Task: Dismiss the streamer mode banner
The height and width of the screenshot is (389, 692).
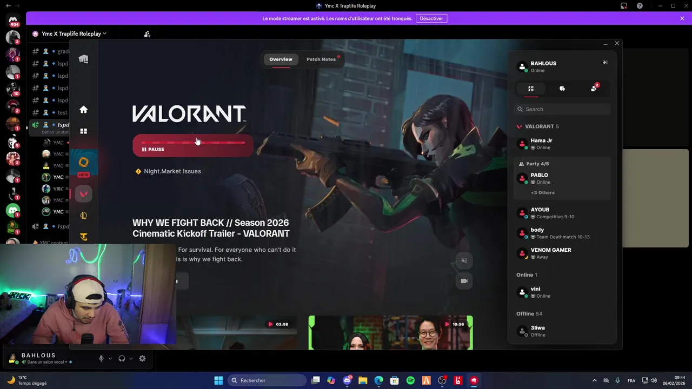Action: 682,18
